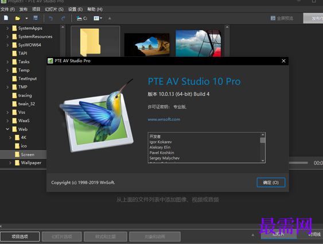
Task: Expand the 4K folder
Action: (10, 137)
